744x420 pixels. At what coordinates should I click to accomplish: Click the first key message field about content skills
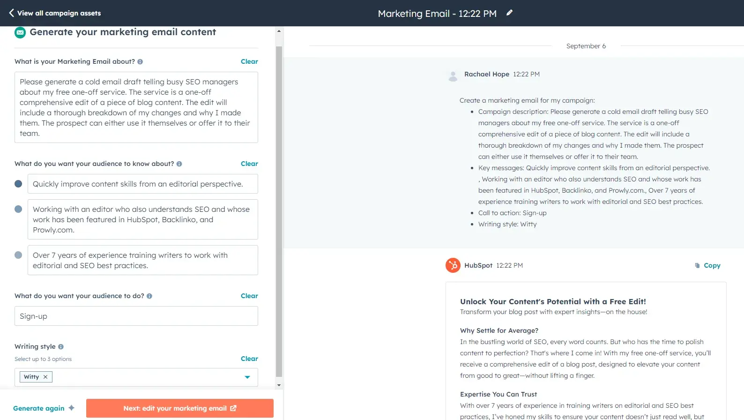[x=142, y=184]
